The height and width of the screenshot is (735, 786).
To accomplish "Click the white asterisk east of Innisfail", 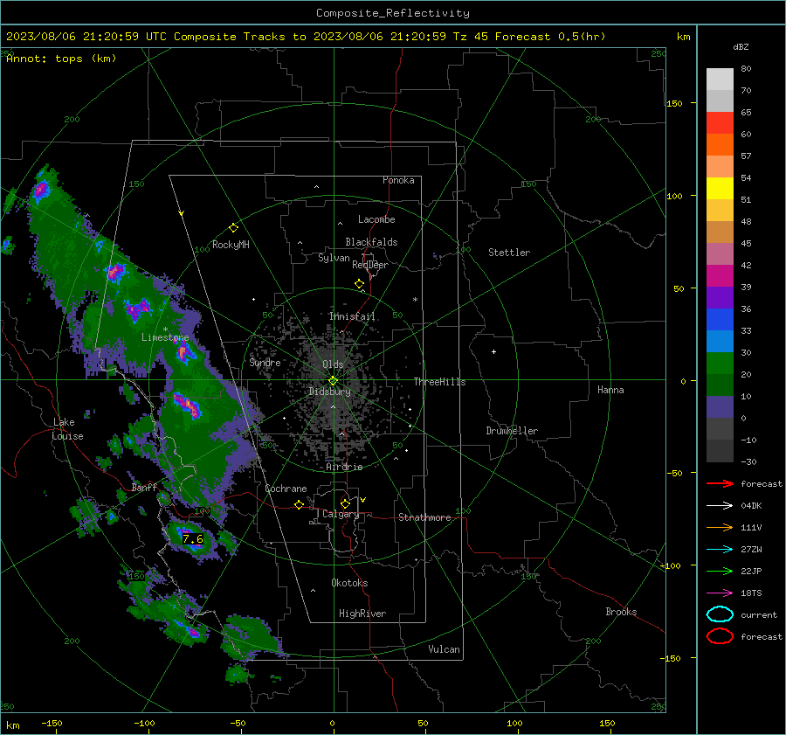I will pos(415,300).
